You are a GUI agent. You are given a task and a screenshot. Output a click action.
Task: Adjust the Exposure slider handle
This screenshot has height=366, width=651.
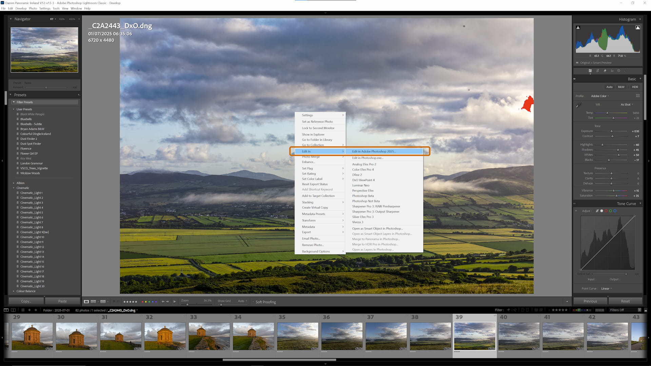pyautogui.click(x=612, y=131)
